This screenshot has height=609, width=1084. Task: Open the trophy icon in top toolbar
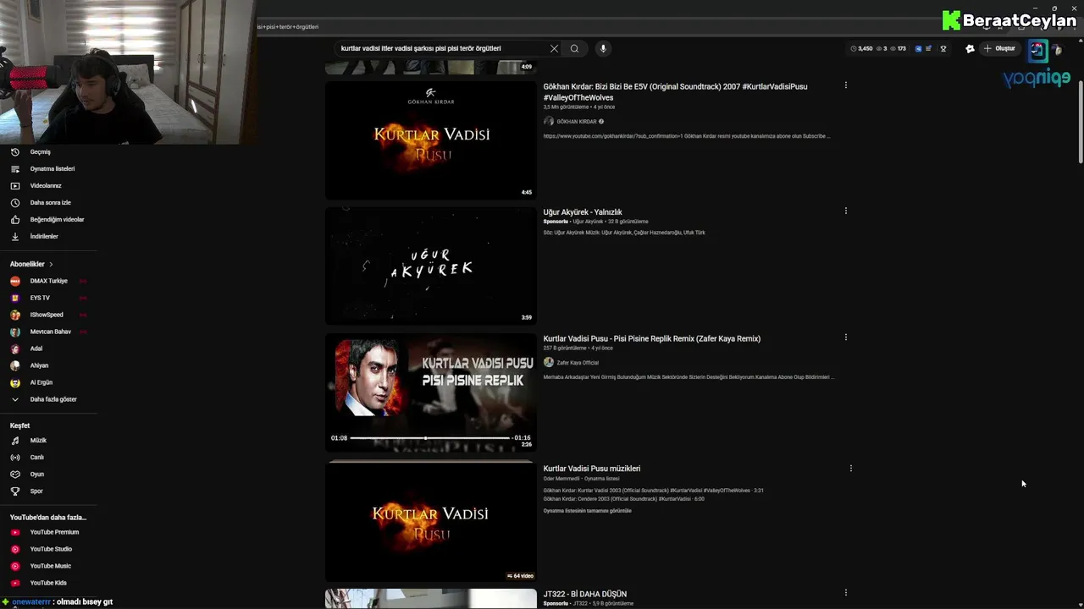pos(943,48)
